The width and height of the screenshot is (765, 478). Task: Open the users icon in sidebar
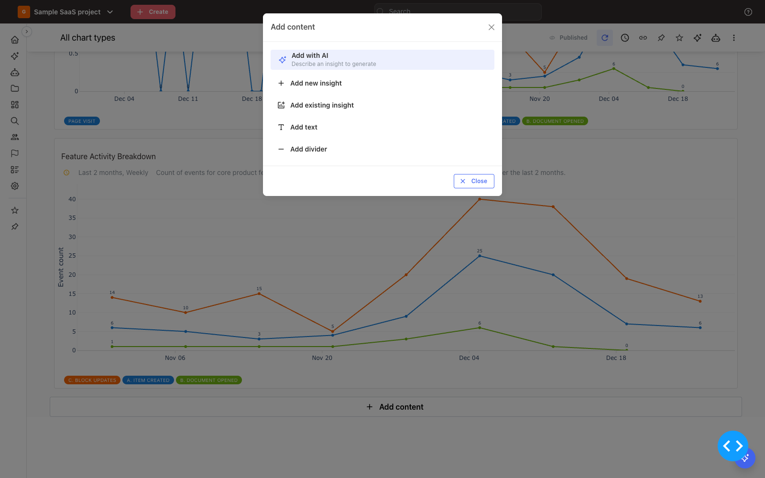click(x=15, y=137)
